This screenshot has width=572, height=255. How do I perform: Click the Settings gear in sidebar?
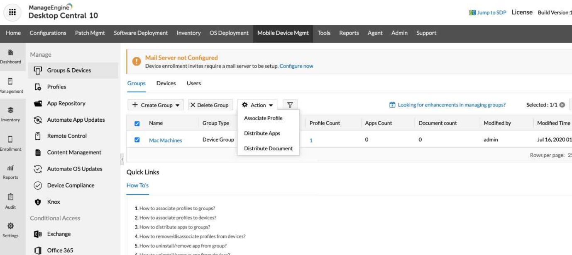click(10, 226)
